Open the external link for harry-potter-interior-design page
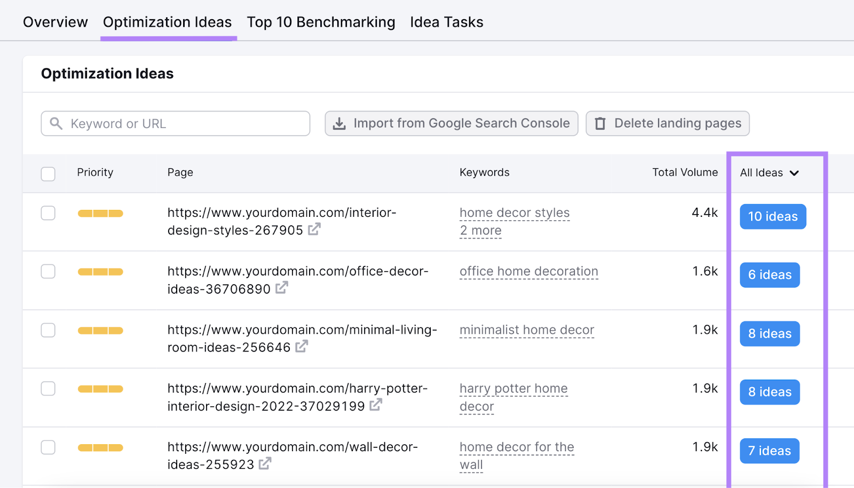854x488 pixels. click(x=375, y=405)
